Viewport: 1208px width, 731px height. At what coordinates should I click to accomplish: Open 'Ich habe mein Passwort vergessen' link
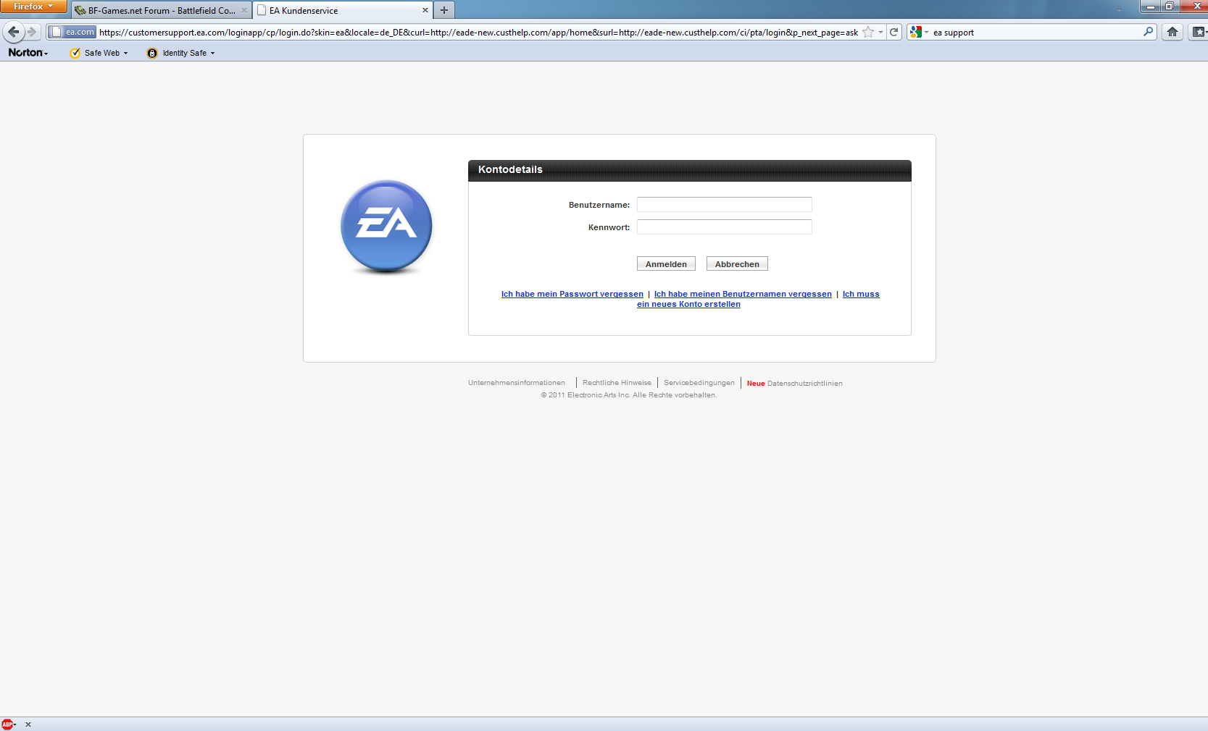572,294
